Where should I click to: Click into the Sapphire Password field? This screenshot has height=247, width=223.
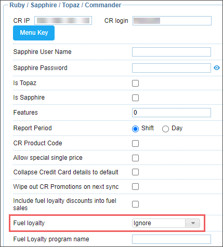(x=172, y=68)
